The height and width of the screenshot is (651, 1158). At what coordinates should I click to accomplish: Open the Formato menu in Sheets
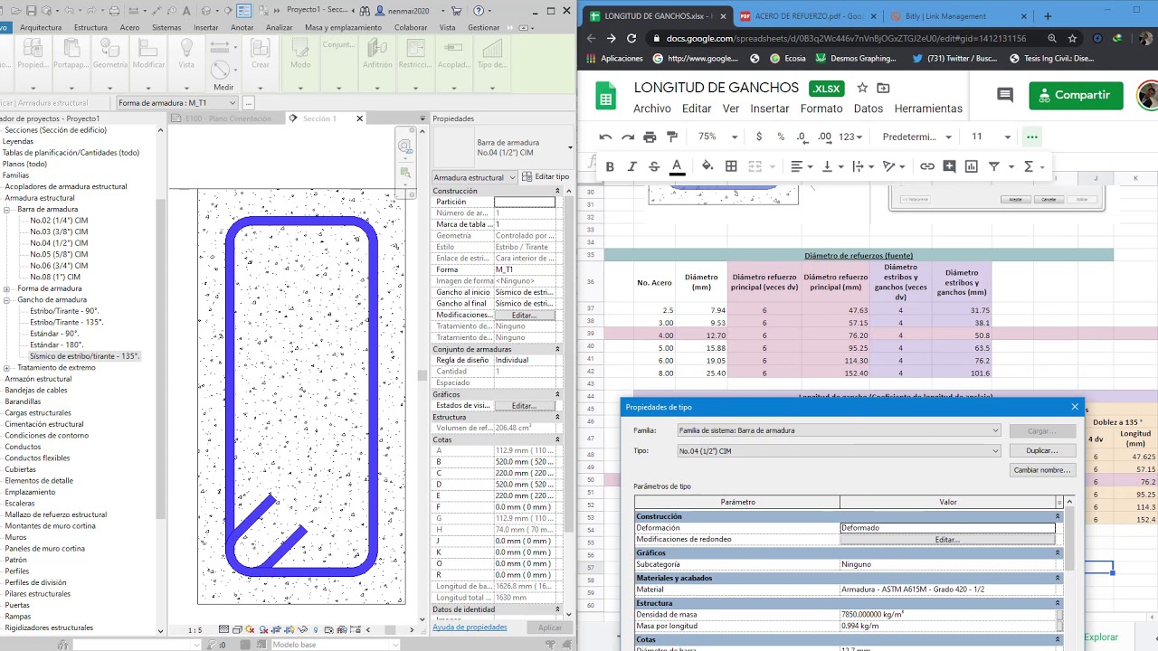pos(821,108)
